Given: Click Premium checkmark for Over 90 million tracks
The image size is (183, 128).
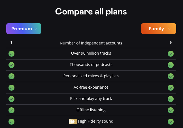Looking at the screenshot, I should 12,54.
